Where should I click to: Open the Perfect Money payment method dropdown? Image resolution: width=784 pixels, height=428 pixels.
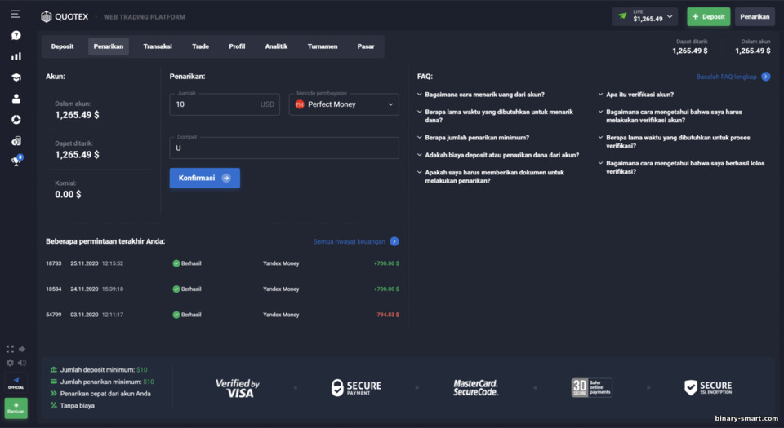click(344, 104)
